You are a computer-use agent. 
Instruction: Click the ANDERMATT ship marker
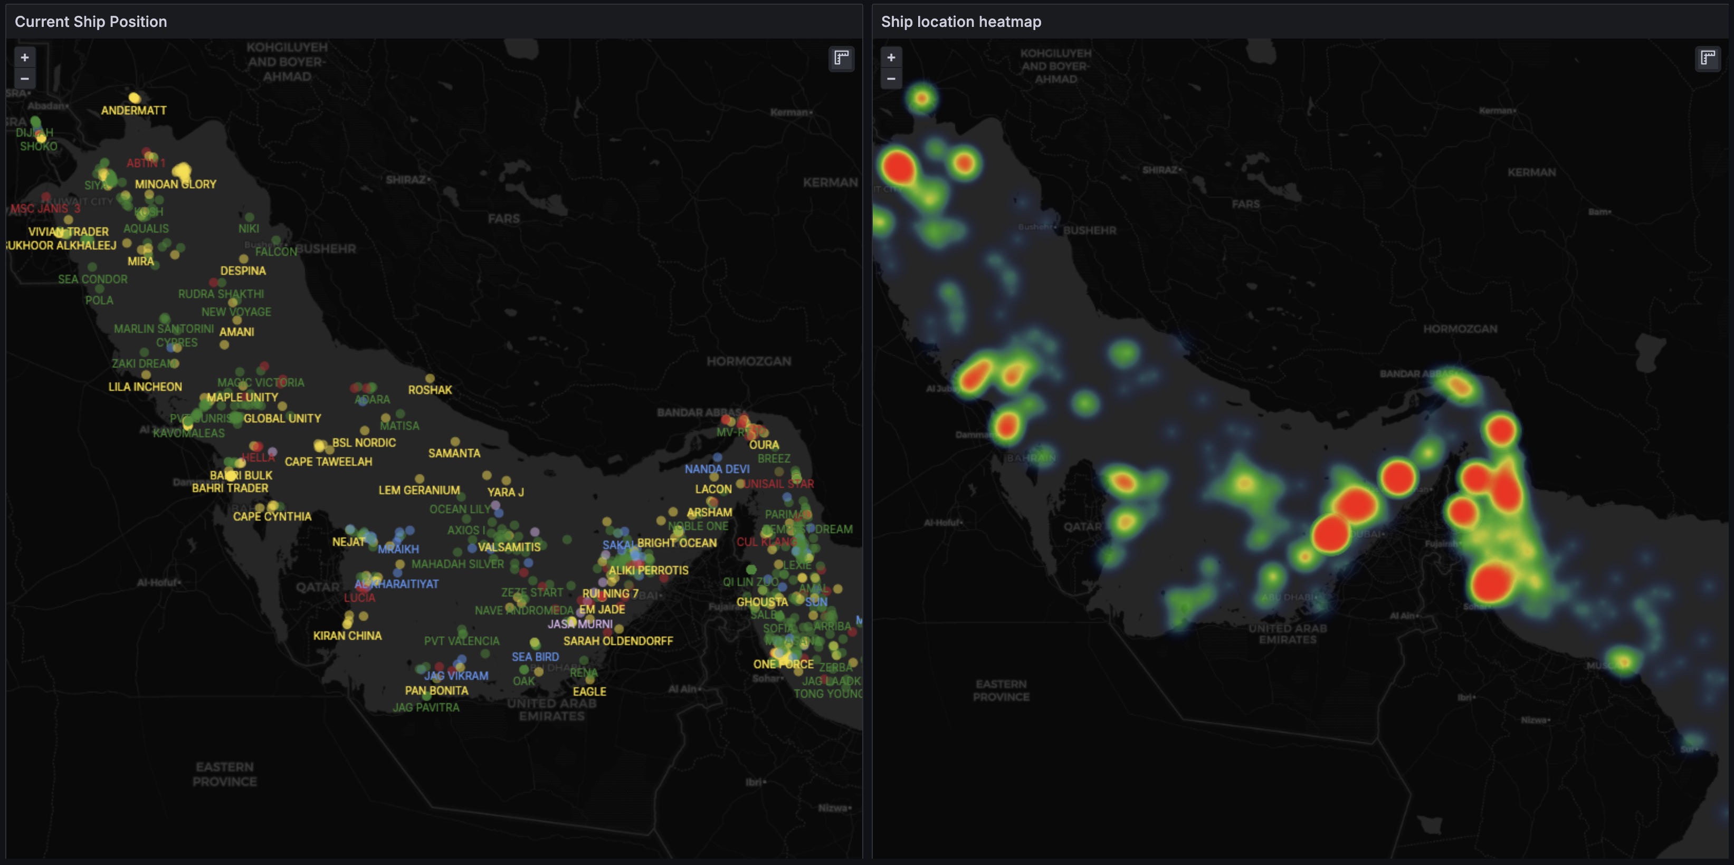134,98
